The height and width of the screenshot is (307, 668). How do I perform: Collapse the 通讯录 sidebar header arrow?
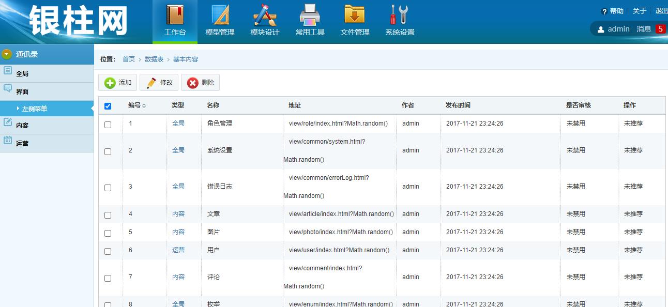(x=7, y=54)
